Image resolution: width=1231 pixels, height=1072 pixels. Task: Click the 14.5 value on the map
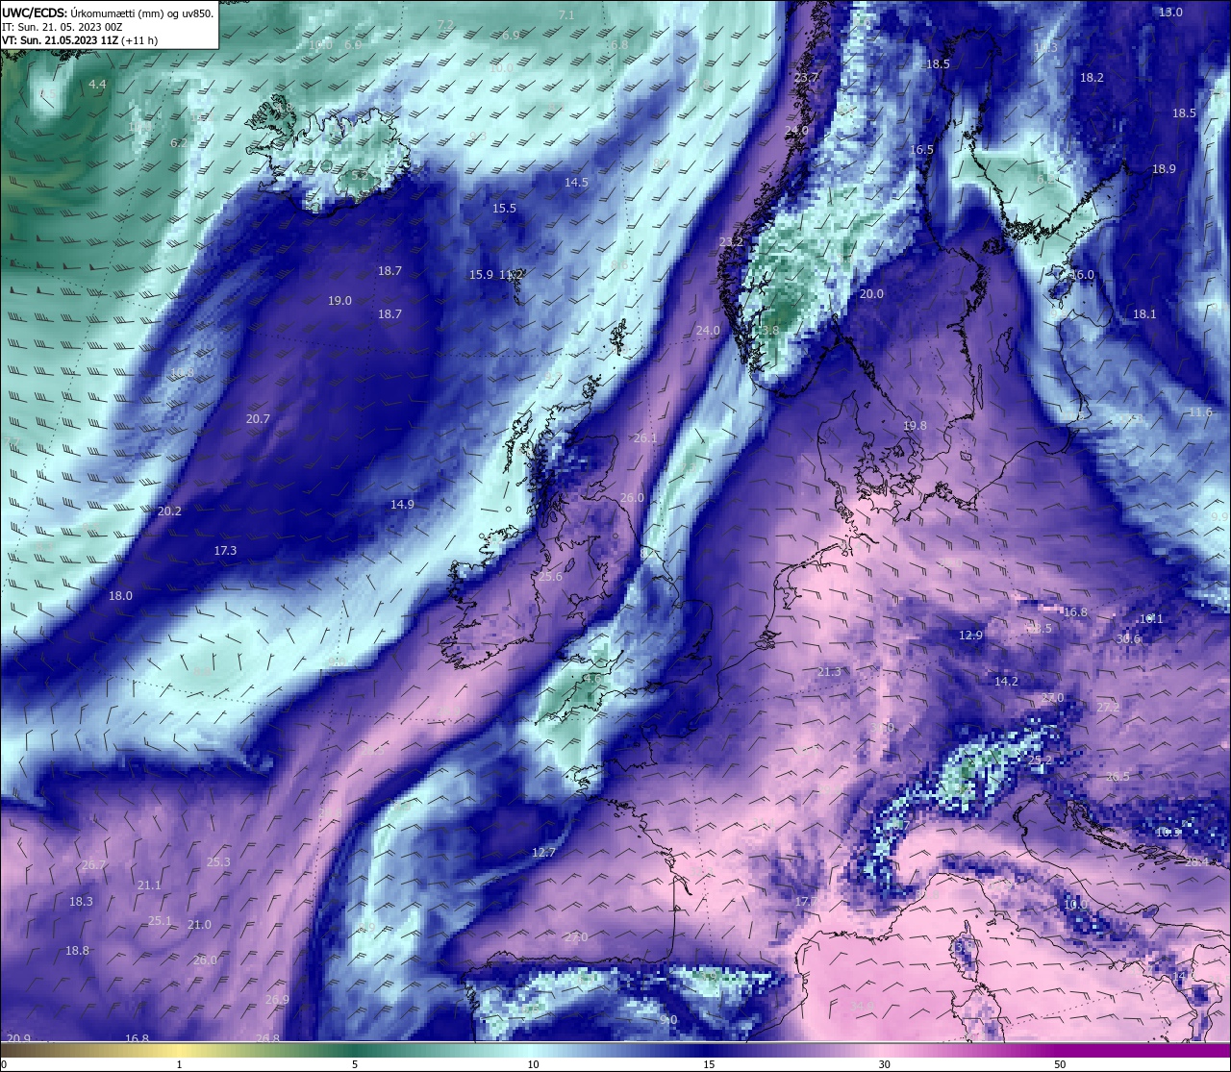pos(576,183)
